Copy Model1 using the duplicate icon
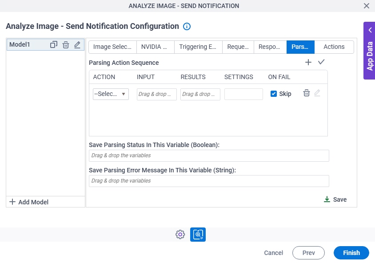The image size is (375, 263). [54, 45]
